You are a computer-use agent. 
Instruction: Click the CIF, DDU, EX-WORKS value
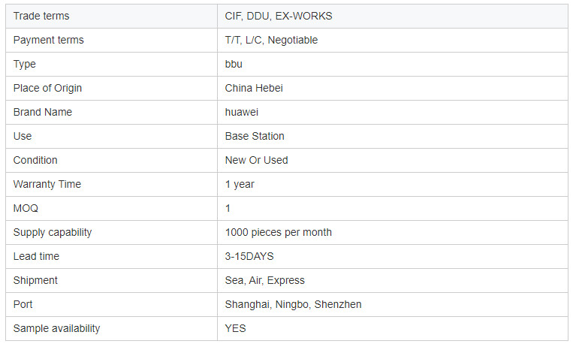(278, 16)
